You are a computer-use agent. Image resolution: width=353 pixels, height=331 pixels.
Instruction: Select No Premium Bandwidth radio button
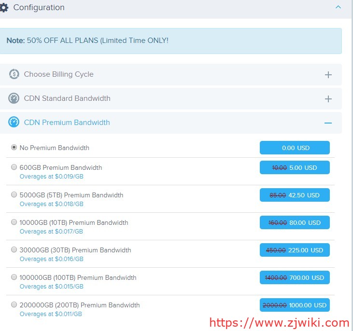[x=14, y=148]
